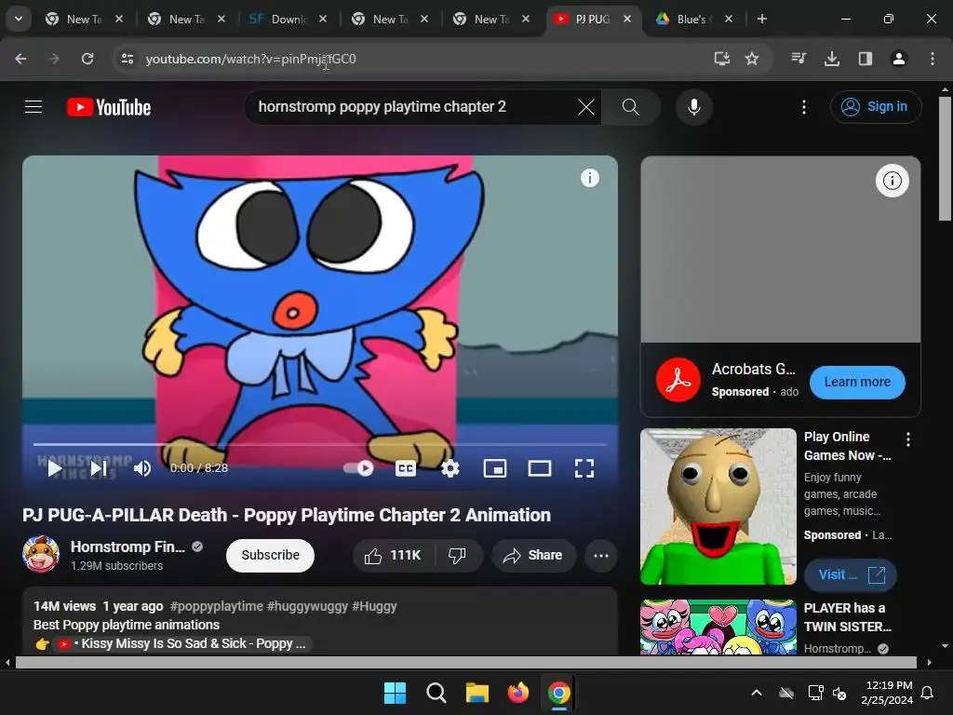
Task: Switch to the Blue's Google Drive tab
Action: click(x=693, y=19)
